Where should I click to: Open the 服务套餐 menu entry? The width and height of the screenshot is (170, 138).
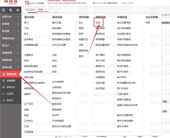click(57, 110)
